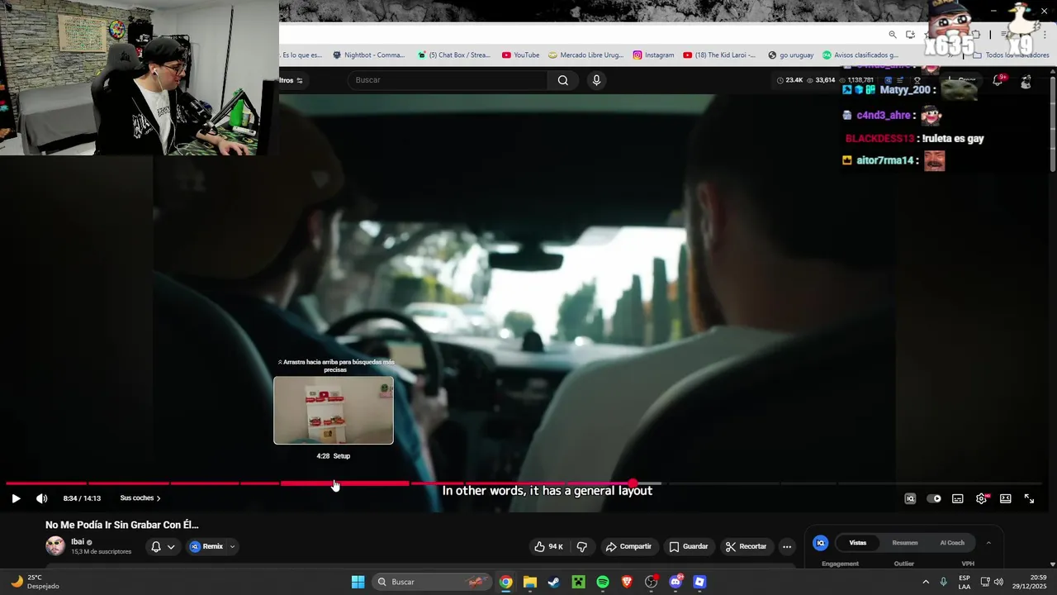Image resolution: width=1057 pixels, height=595 pixels.
Task: Open the Ibai channel name link
Action: [x=78, y=542]
